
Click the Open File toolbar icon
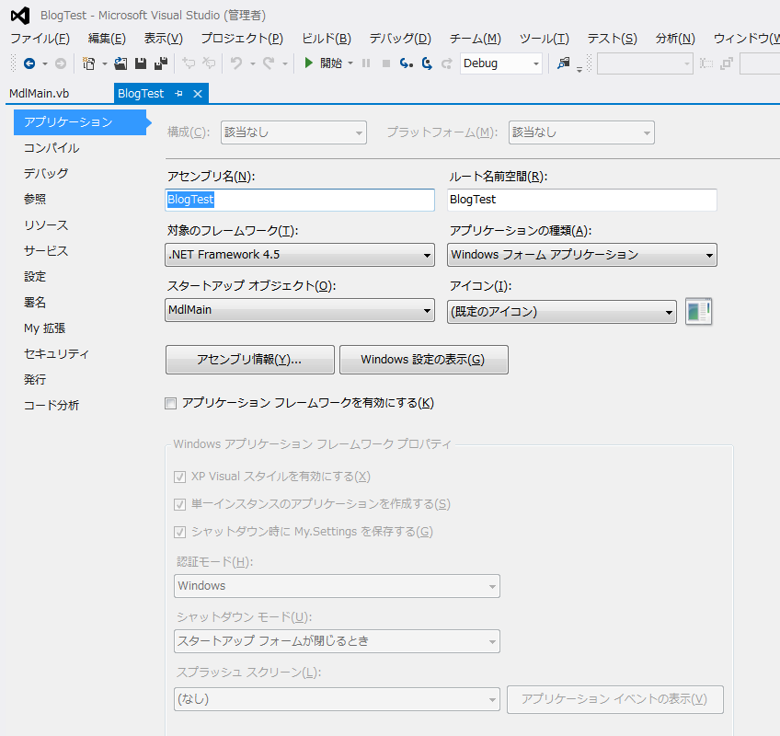coord(120,63)
